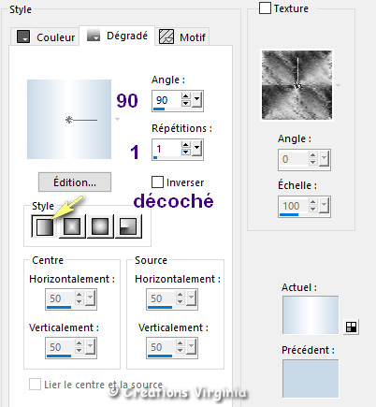Click the Répétitions field showing 1
The image size is (376, 407).
[167, 149]
